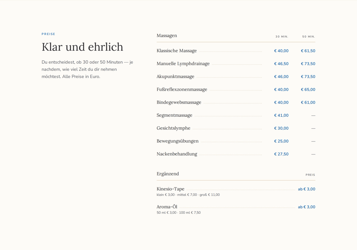Click the 'Ergänzend' section title
The image size is (357, 250).
[x=168, y=174]
